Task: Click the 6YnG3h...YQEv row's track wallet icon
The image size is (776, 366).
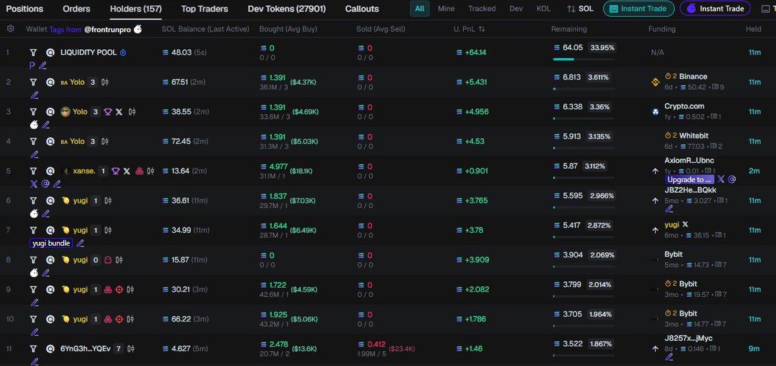Action: [50, 349]
